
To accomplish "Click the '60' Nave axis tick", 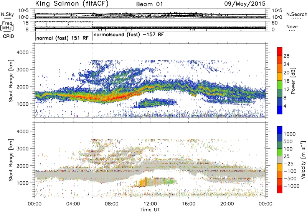I will tap(274, 23).
